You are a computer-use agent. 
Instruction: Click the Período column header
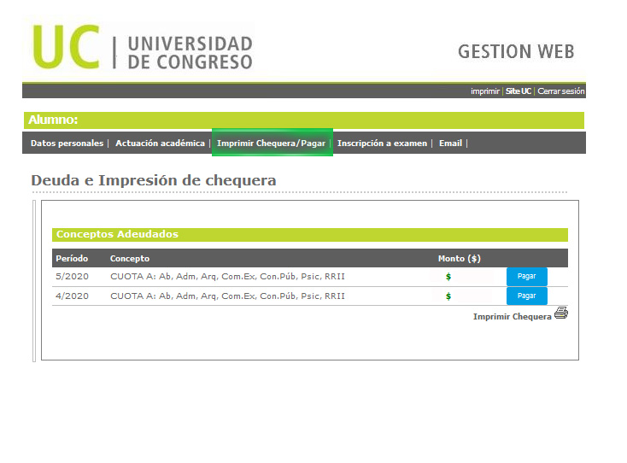coord(72,259)
